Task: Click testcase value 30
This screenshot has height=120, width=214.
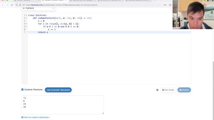Action: 24,107
